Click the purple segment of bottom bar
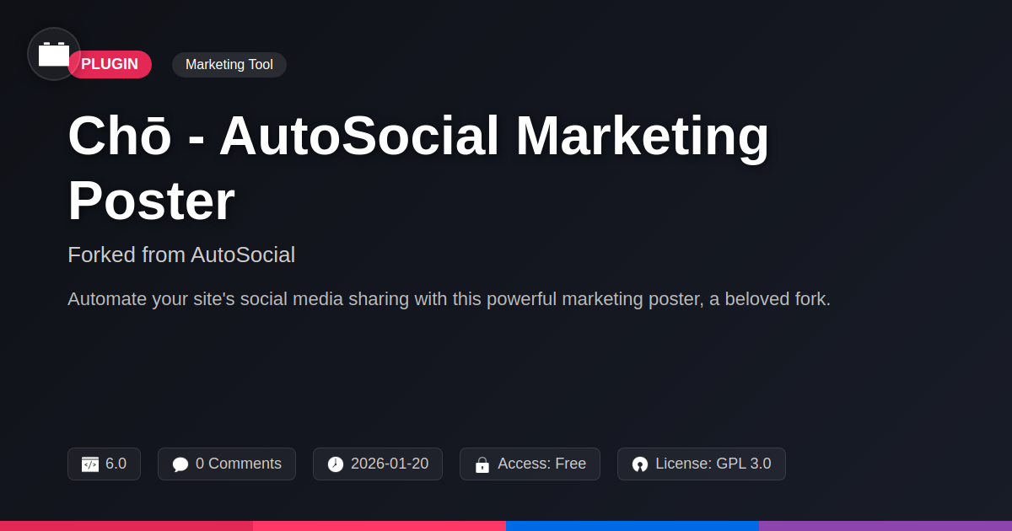Screen dimensions: 1012x531 point(885,525)
